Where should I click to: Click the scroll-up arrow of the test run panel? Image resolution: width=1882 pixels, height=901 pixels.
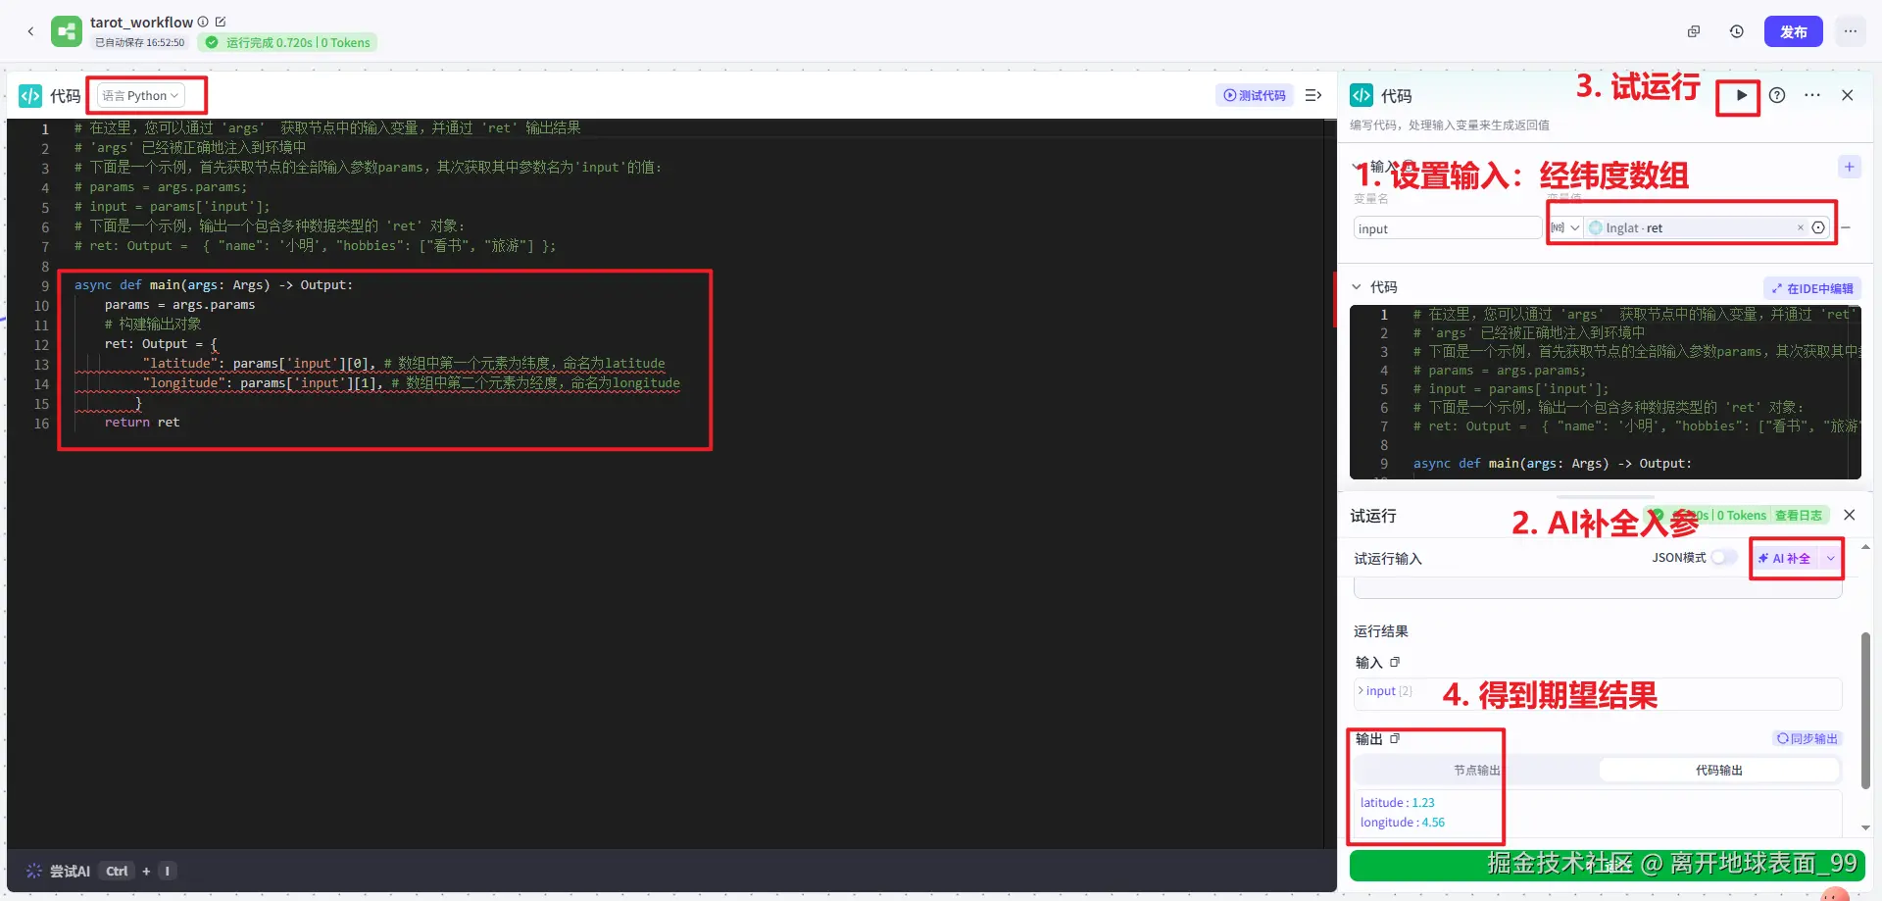pos(1865,547)
